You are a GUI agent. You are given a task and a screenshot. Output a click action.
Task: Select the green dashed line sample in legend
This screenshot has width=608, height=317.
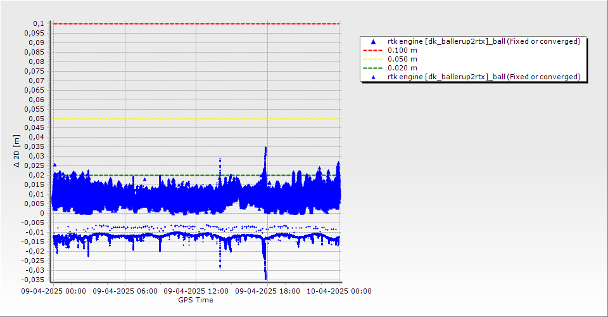[x=372, y=68]
